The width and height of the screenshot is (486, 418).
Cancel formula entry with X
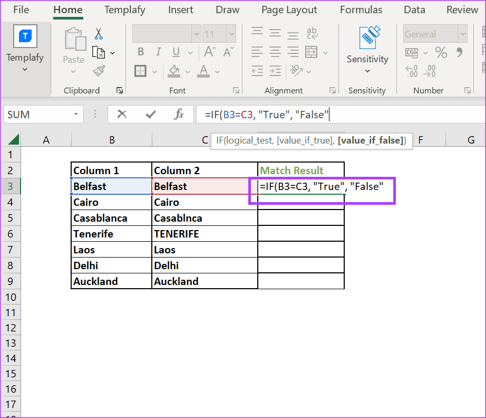point(122,114)
